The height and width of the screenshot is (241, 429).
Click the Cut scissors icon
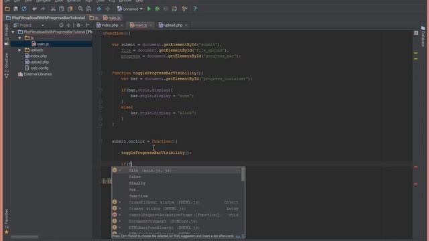(x=53, y=9)
